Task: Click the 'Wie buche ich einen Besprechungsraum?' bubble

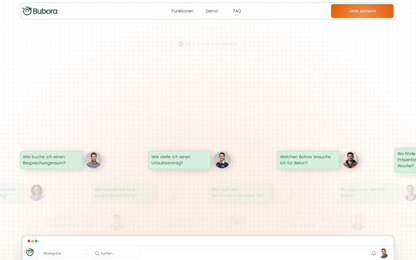Action: 51,160
